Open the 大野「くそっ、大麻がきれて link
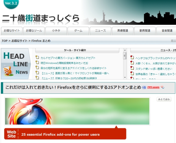Screen dimensions: 176x143 pos(156,64)
